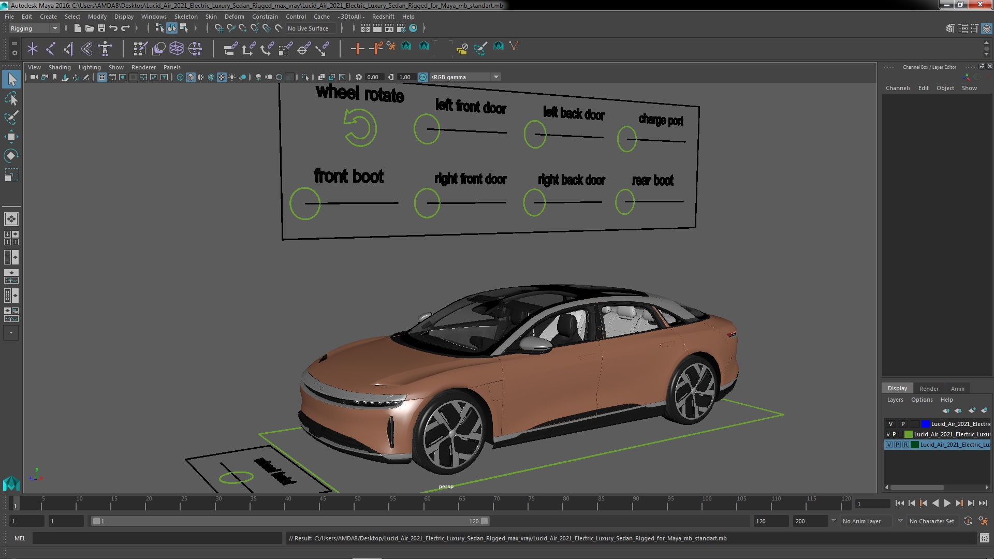Switch to the Anim layer tab

tap(958, 389)
